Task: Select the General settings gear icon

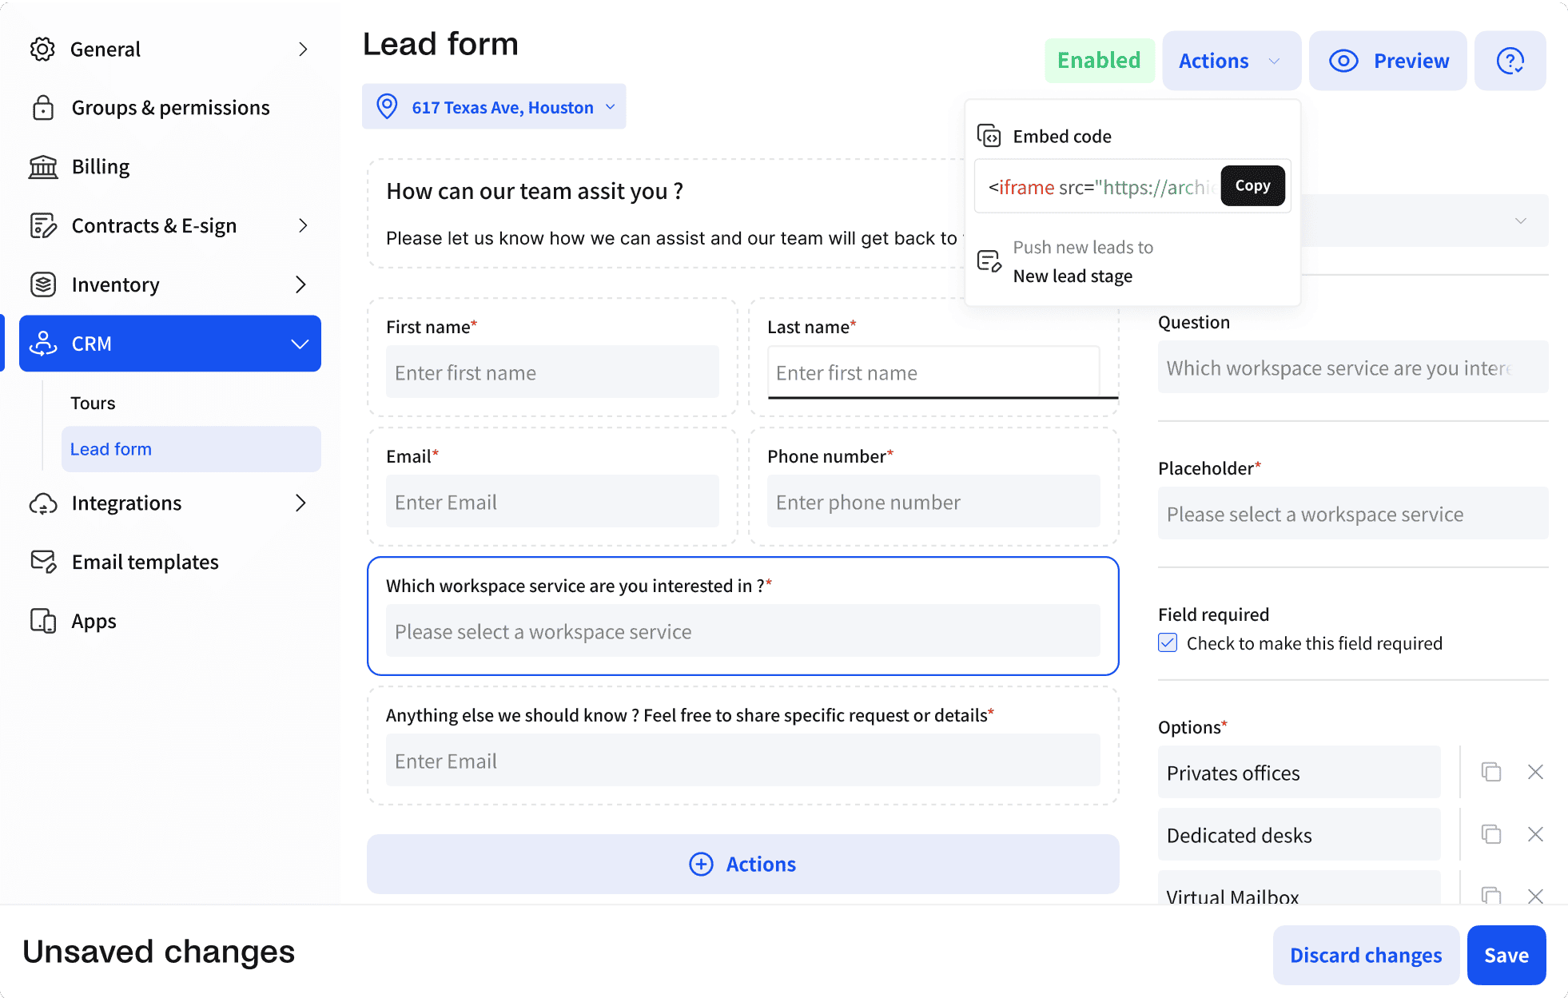Action: click(x=43, y=49)
